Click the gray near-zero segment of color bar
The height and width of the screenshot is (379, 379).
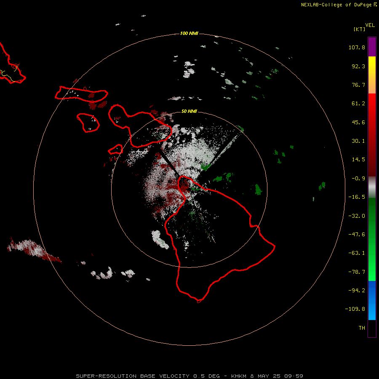[372, 187]
